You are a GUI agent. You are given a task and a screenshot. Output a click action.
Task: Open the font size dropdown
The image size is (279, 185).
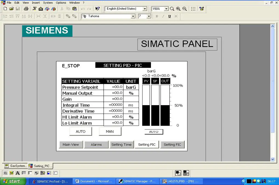(x=149, y=16)
